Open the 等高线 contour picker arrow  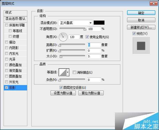tap(68, 72)
